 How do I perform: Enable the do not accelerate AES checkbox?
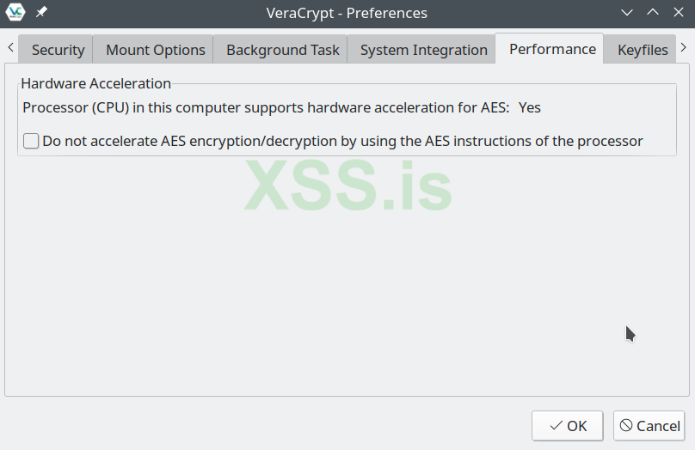coord(32,141)
